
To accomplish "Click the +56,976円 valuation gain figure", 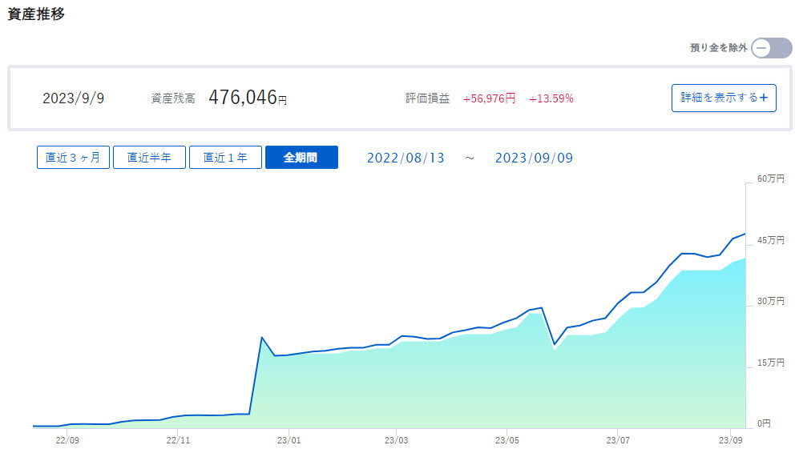I will pyautogui.click(x=489, y=98).
